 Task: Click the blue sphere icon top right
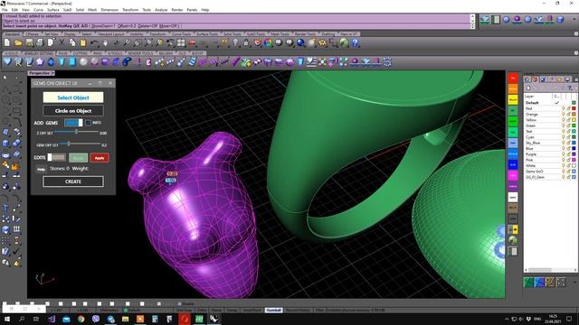click(507, 20)
